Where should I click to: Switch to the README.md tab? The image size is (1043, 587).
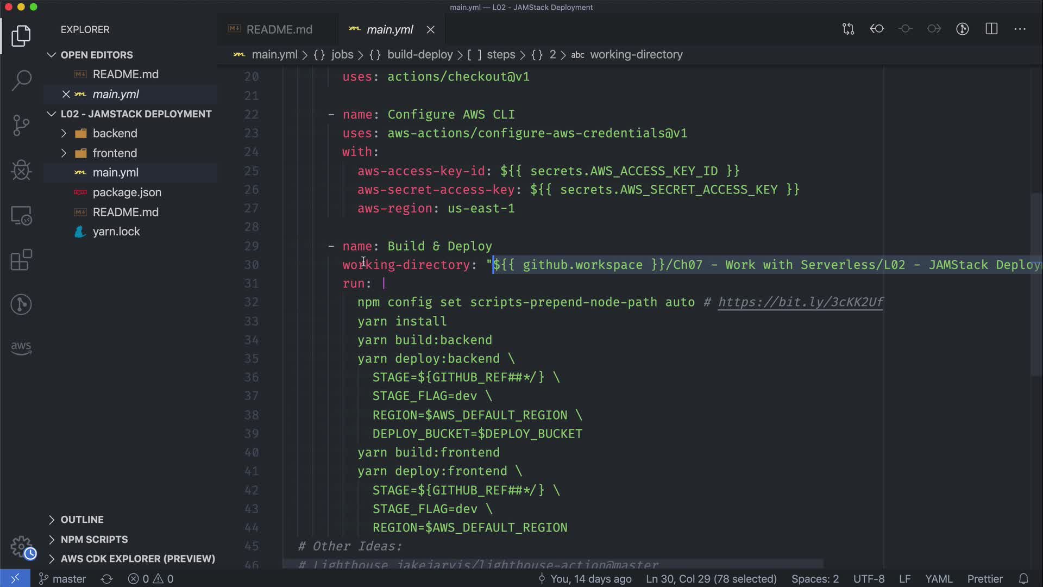pos(279,29)
